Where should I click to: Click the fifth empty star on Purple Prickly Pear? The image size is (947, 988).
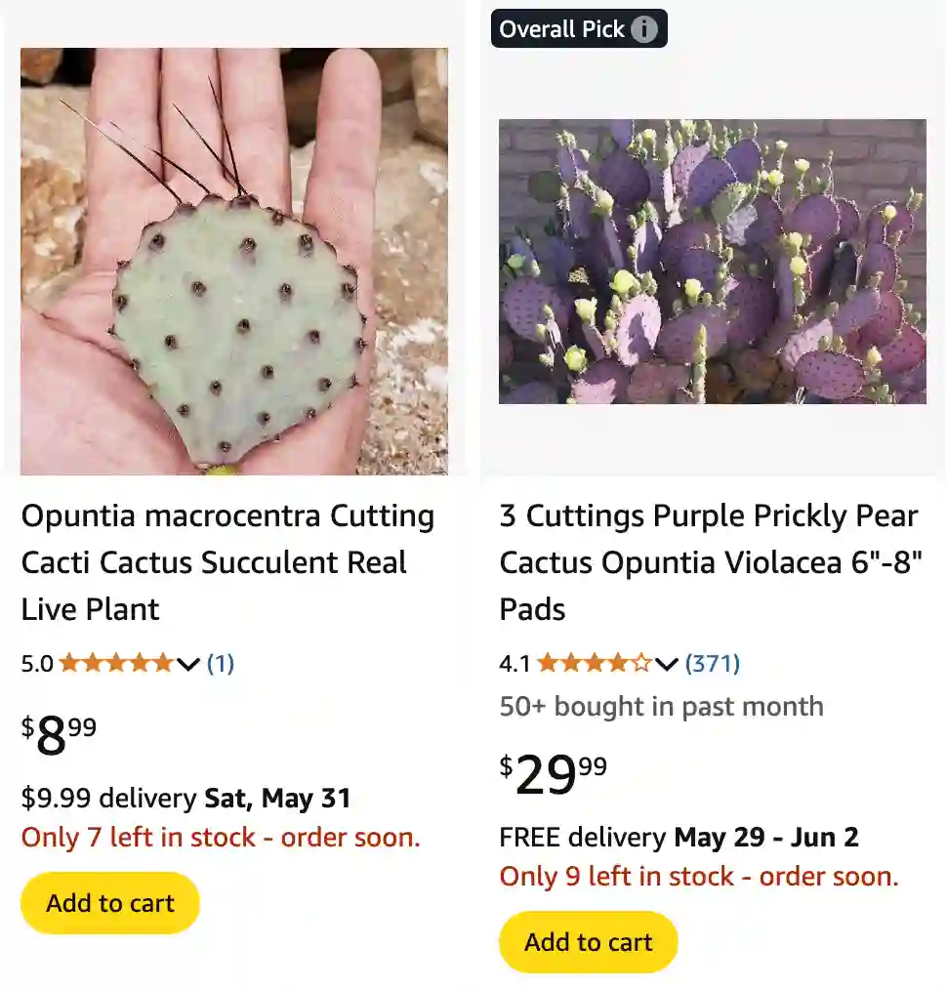point(641,663)
